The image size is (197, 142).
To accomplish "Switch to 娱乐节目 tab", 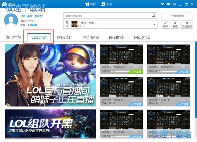I will (x=65, y=38).
